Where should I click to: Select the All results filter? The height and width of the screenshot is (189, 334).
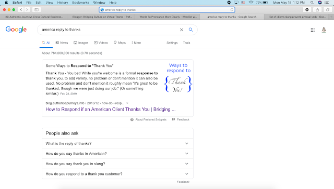tap(46, 43)
